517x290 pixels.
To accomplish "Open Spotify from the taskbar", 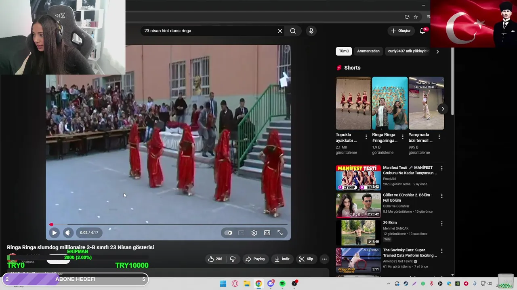I will [x=282, y=284].
